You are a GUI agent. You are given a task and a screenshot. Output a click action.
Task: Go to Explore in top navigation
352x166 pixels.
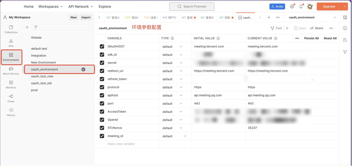point(105,6)
